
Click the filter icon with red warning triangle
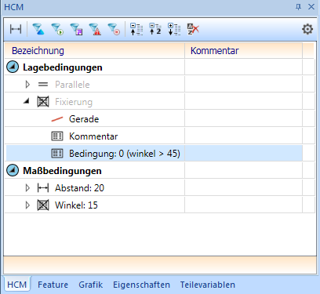pos(95,29)
